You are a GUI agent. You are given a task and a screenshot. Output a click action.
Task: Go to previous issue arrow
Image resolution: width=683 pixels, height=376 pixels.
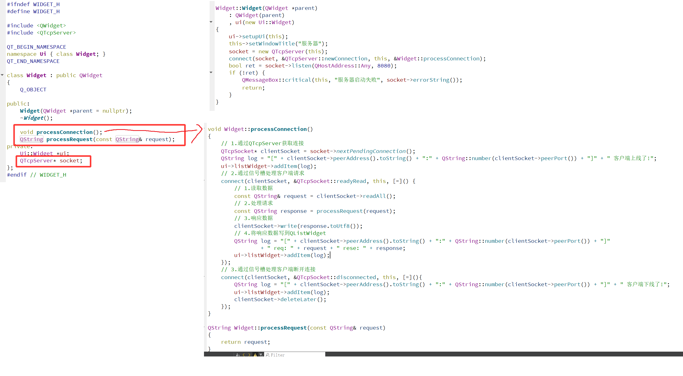244,355
